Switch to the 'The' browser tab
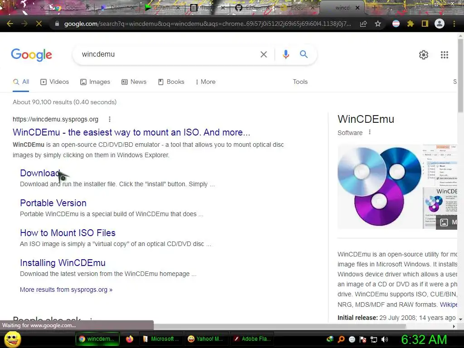This screenshot has height=348, width=464. 207,8
